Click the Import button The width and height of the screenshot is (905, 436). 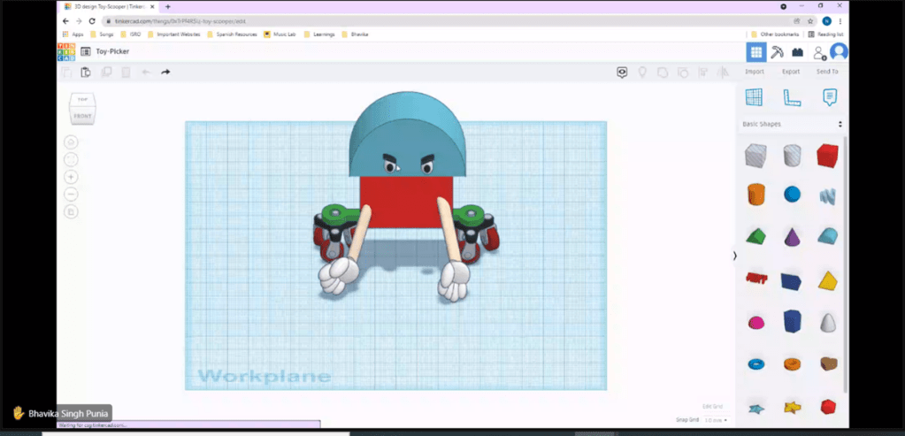click(754, 72)
